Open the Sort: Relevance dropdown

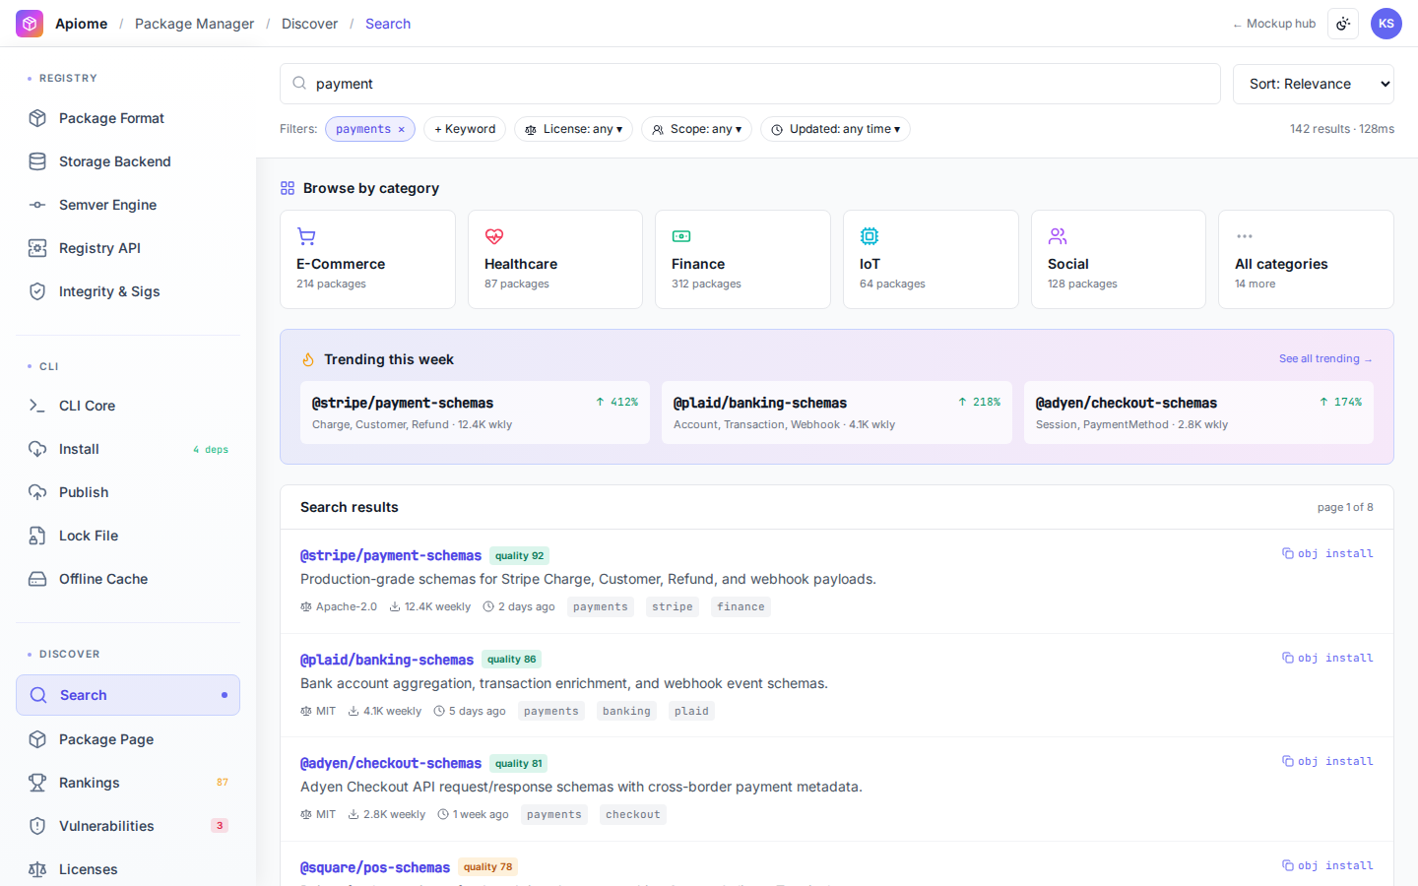click(1314, 84)
